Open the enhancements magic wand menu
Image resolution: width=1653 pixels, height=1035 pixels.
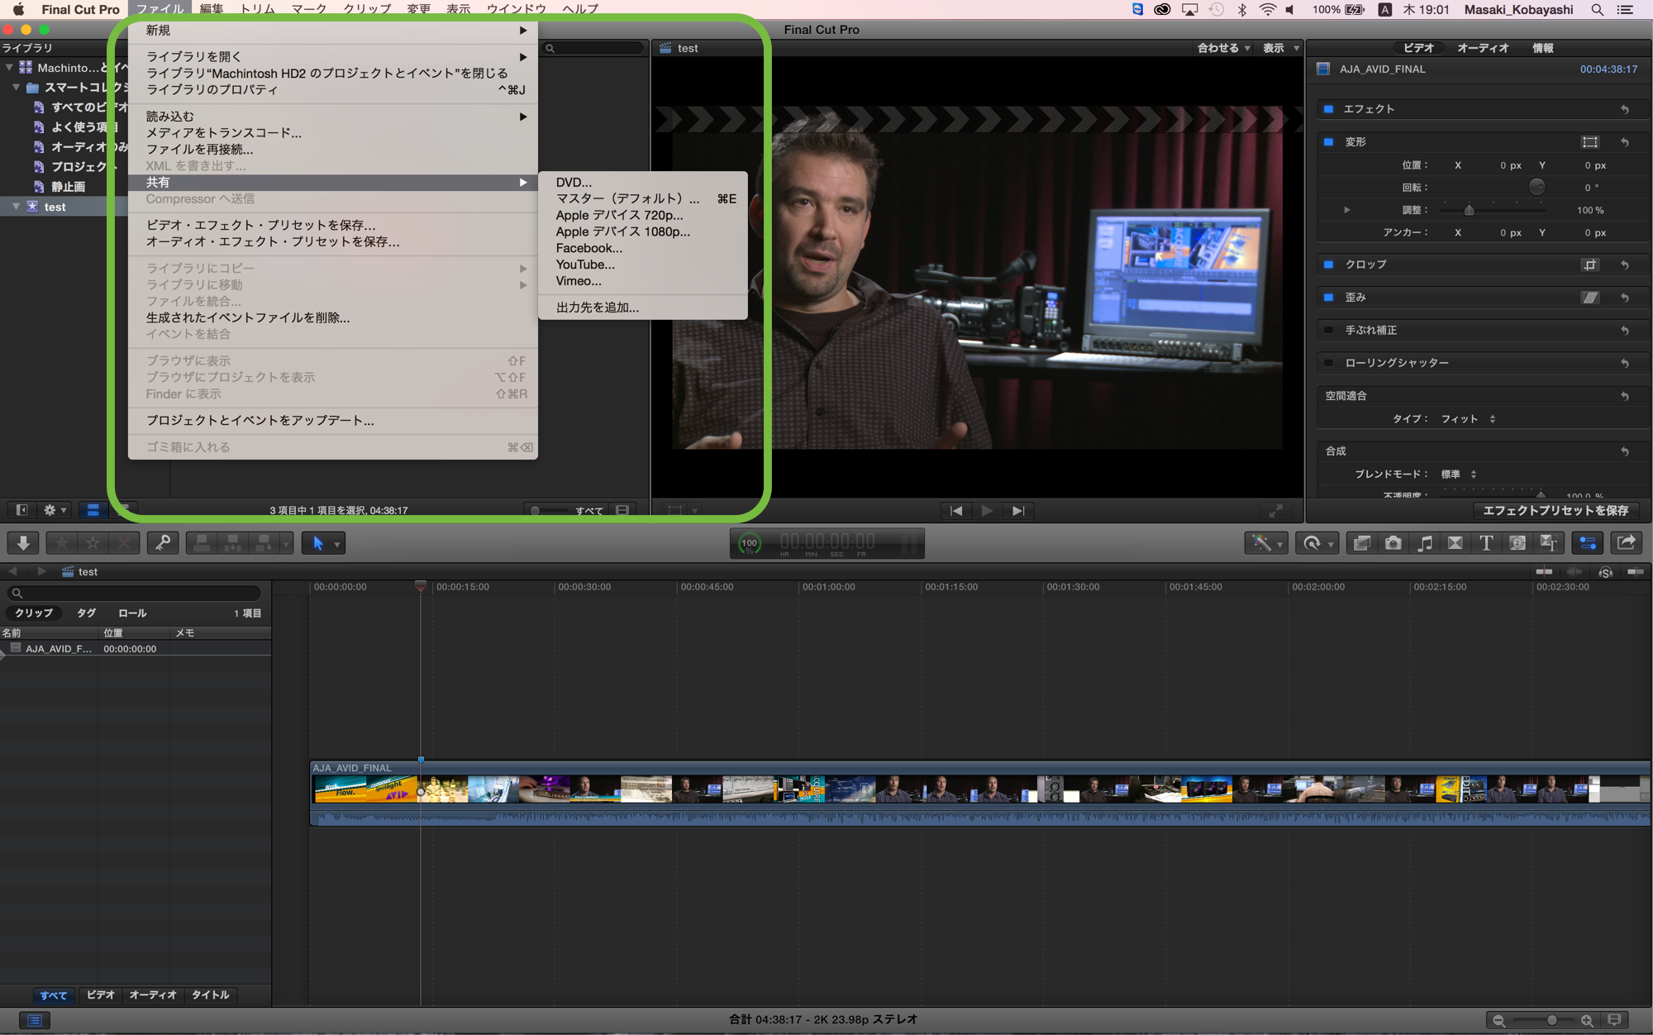coord(1265,543)
